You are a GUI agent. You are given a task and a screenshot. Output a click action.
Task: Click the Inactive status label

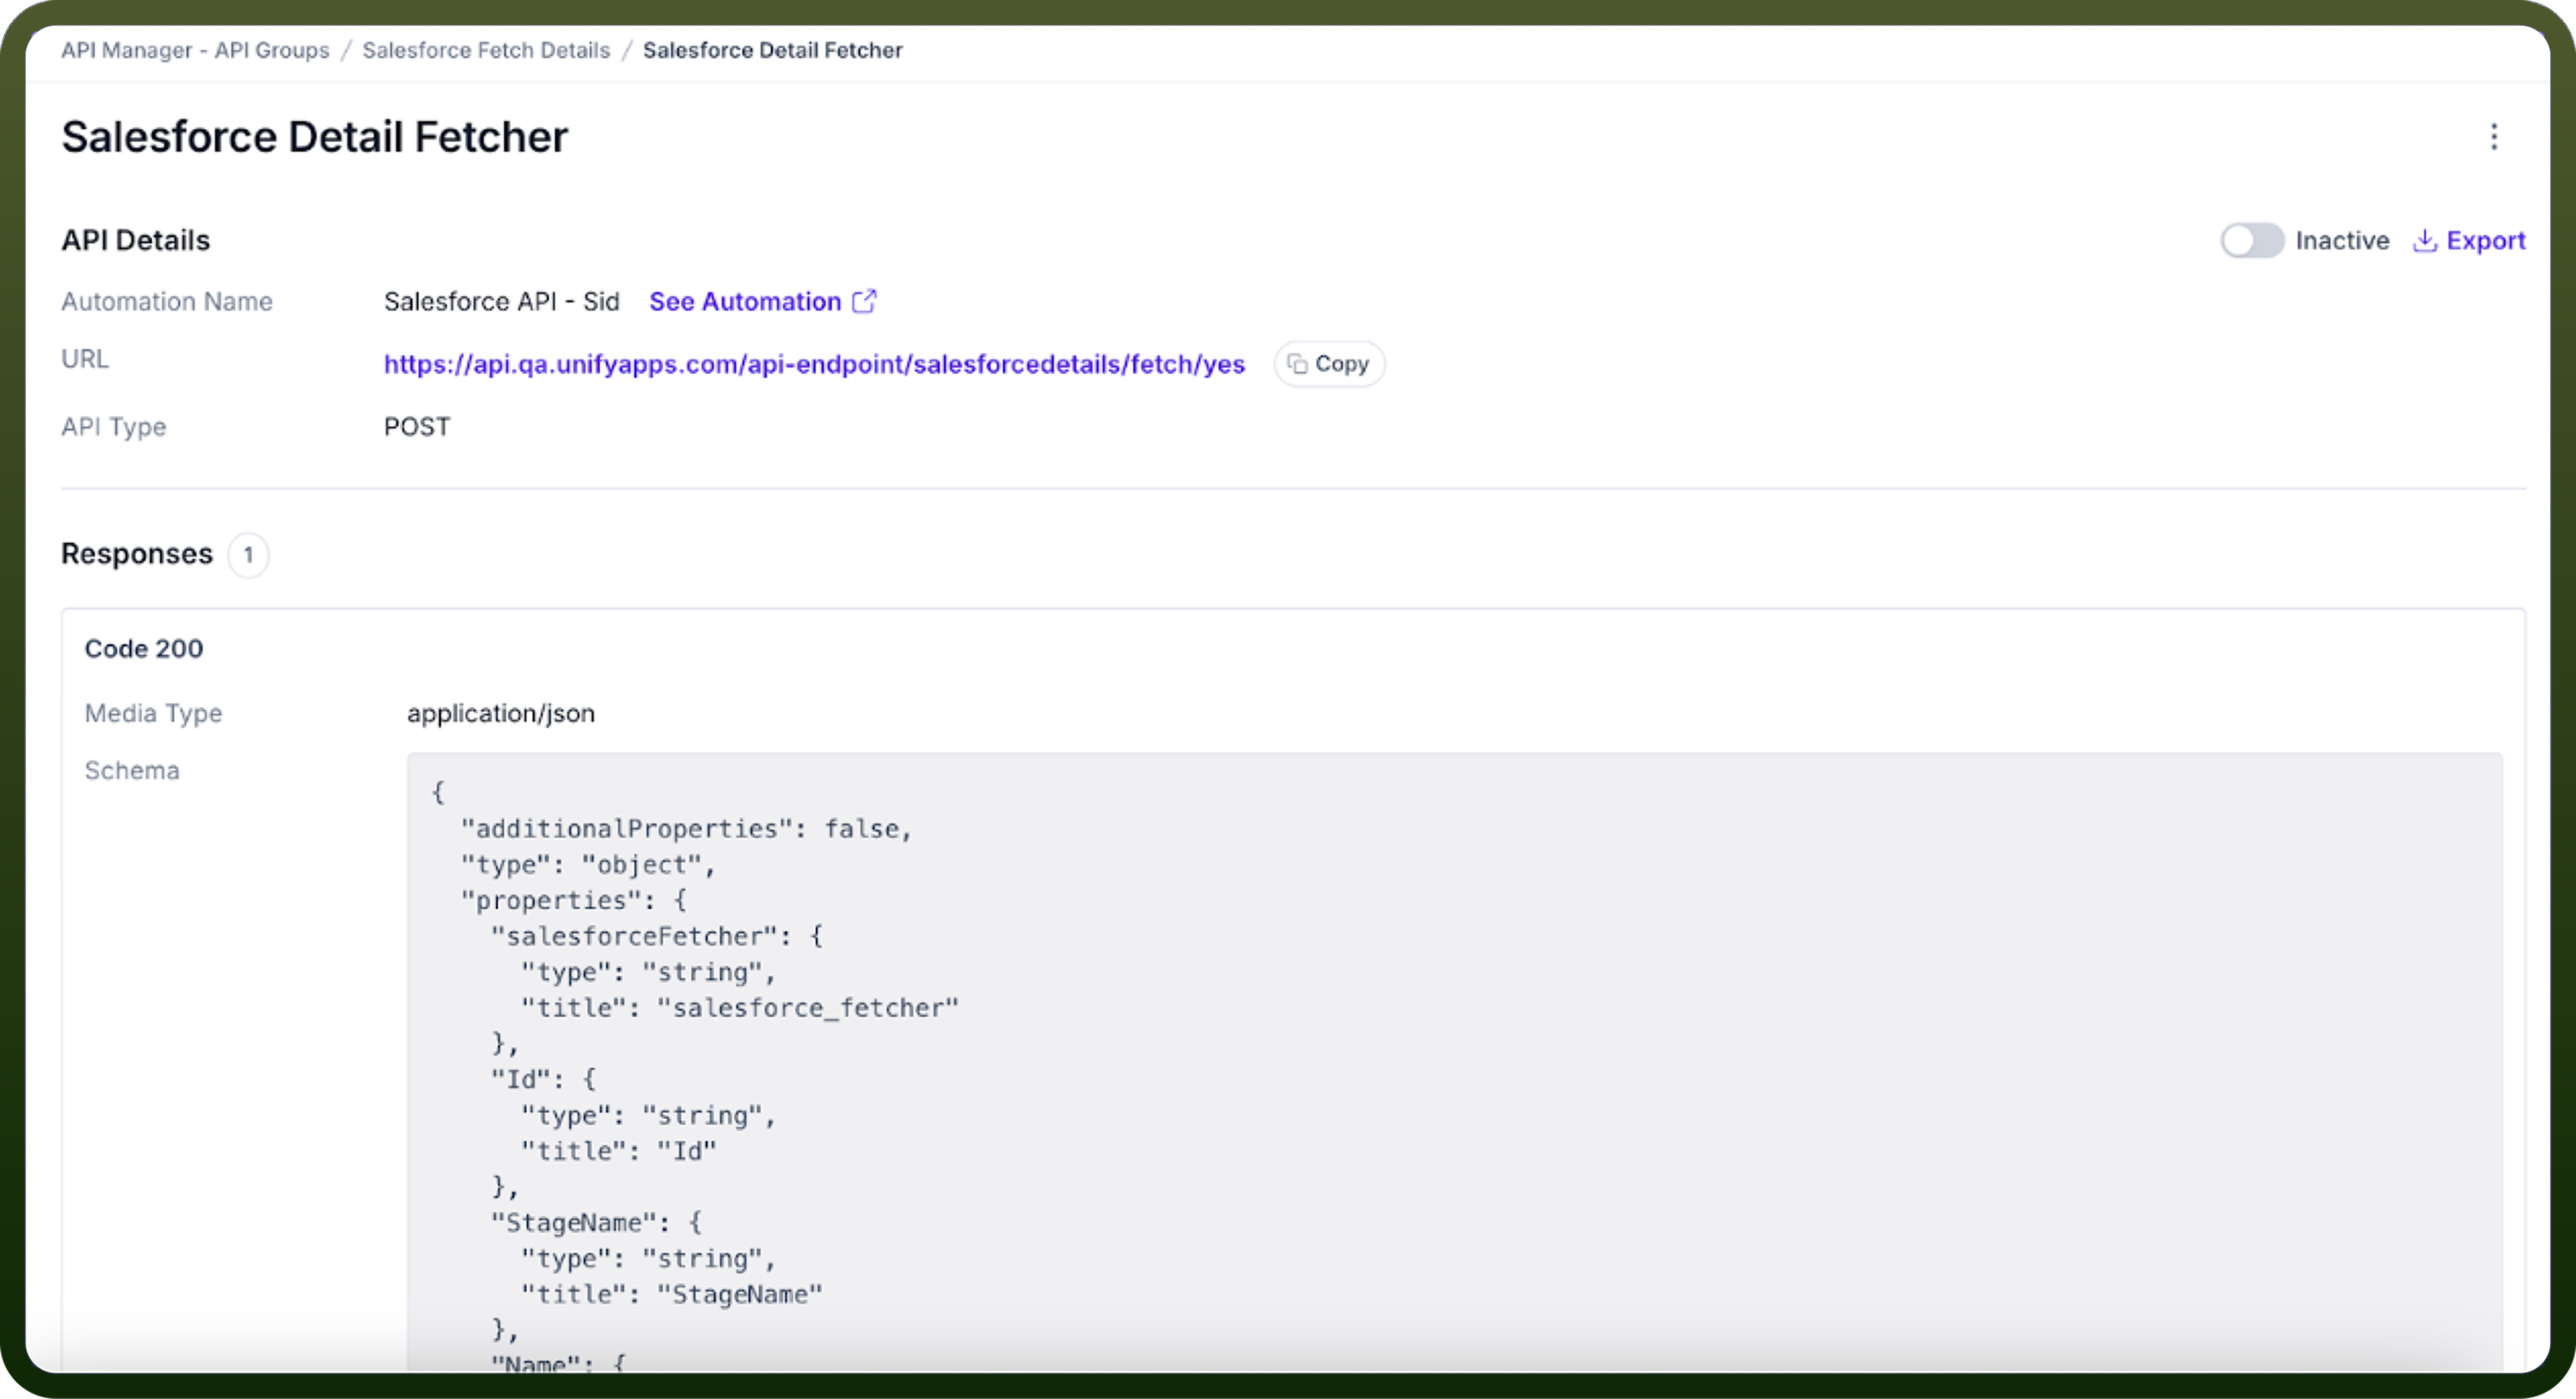click(2342, 241)
